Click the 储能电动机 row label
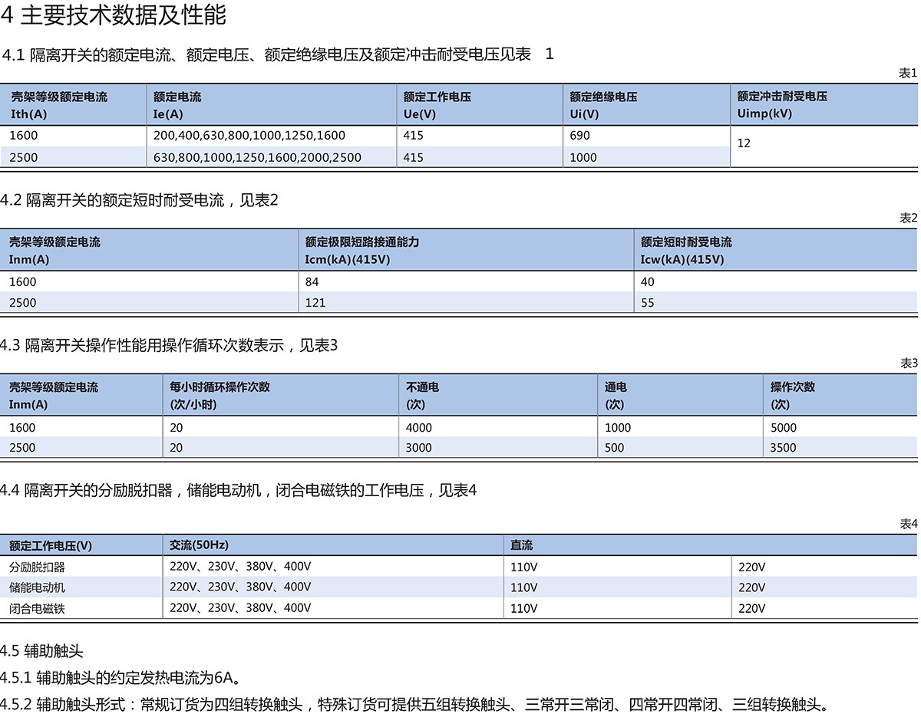 37,587
